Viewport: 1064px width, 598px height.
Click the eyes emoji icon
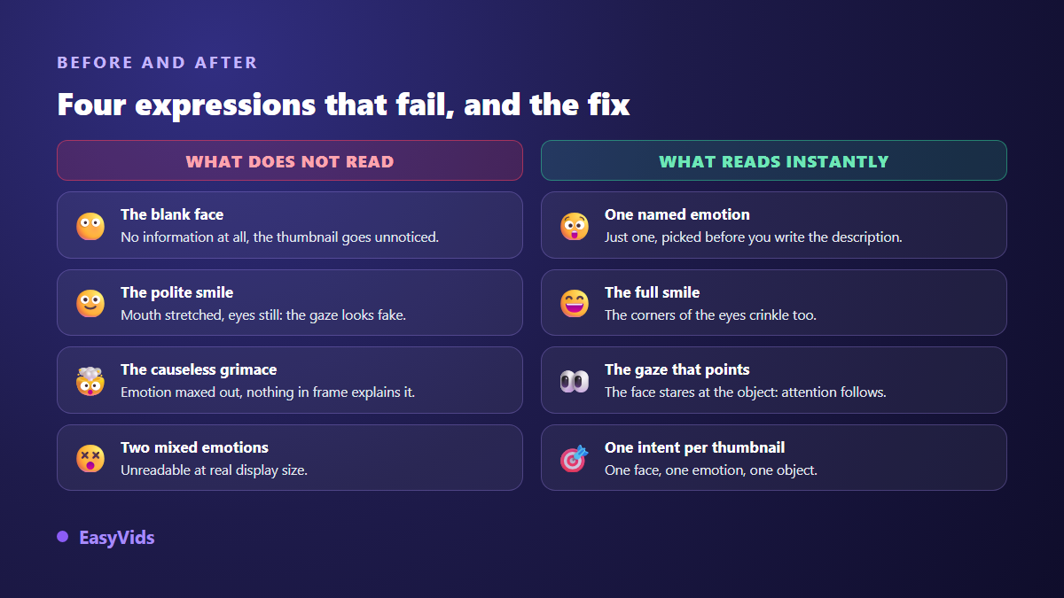click(x=575, y=381)
